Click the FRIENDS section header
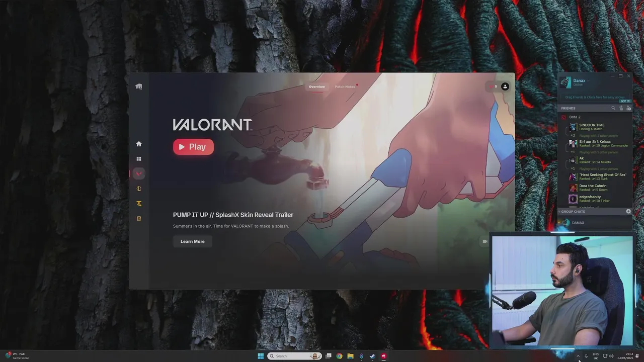The width and height of the screenshot is (644, 362). click(x=568, y=108)
